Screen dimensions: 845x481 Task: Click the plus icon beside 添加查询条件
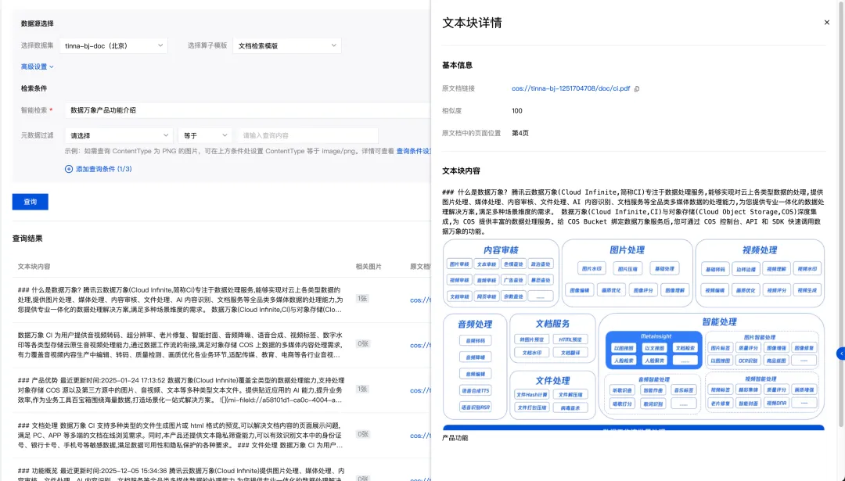(x=67, y=168)
